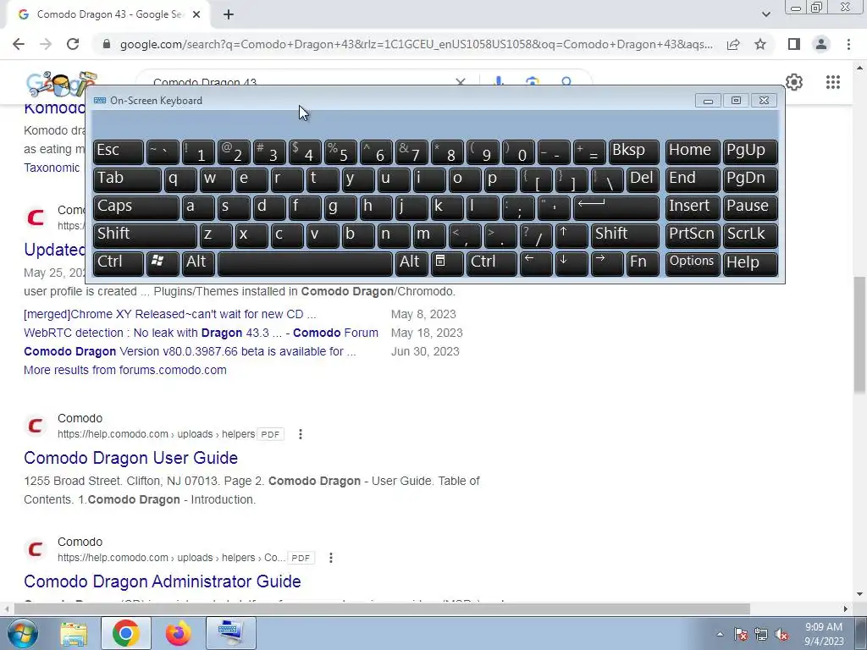This screenshot has width=867, height=650.
Task: Open the tab search chevron
Action: click(x=765, y=15)
